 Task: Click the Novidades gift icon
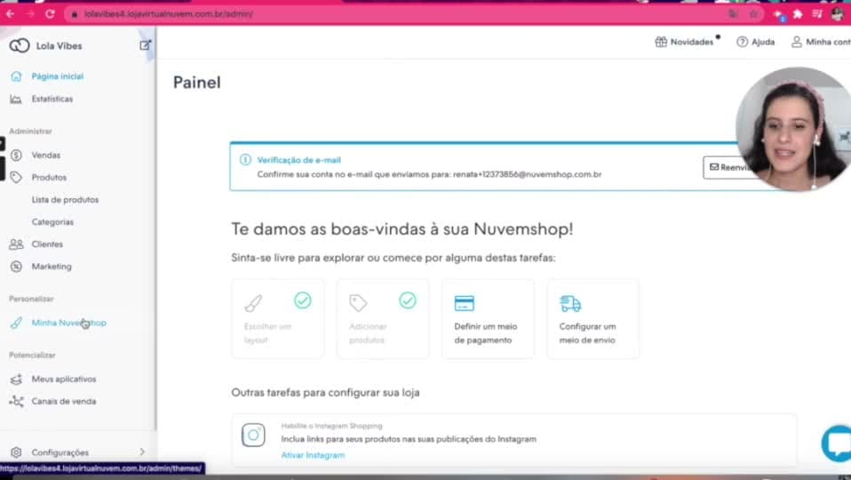pyautogui.click(x=661, y=42)
